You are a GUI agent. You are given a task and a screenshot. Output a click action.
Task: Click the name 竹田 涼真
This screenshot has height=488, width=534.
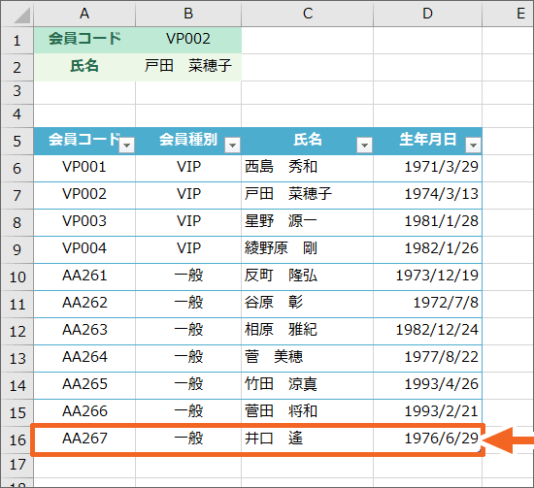click(281, 385)
